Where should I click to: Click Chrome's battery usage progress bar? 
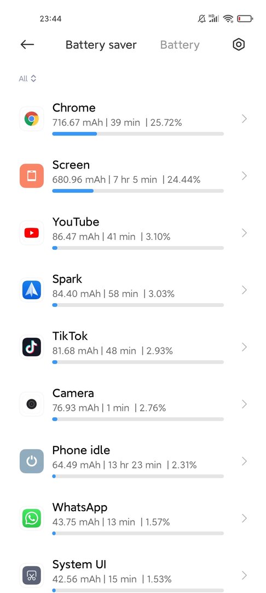138,133
